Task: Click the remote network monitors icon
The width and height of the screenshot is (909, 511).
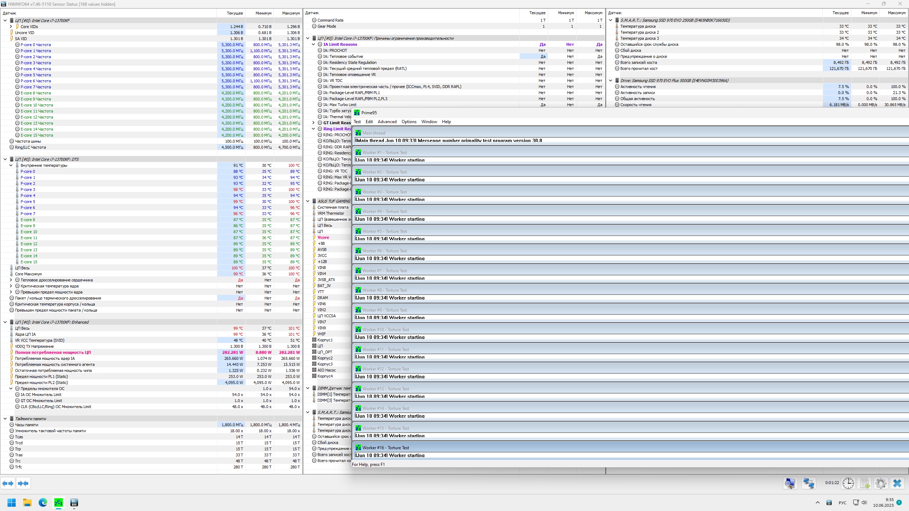Action: tap(809, 483)
